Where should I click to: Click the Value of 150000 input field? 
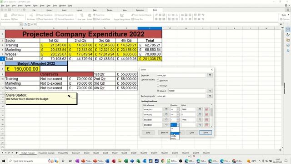[x=187, y=91]
